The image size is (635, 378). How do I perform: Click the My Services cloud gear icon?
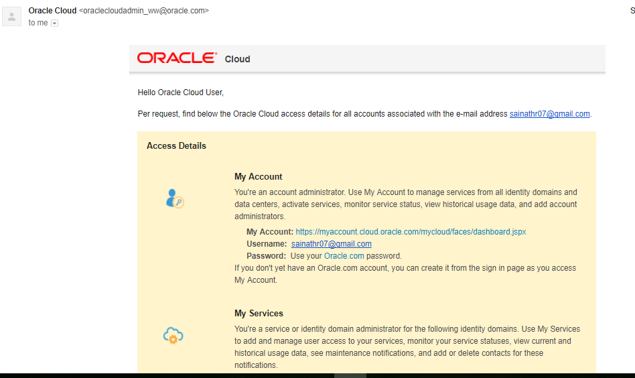point(173,336)
